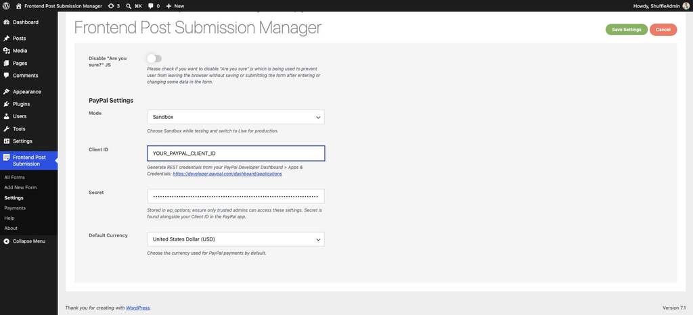This screenshot has height=315, width=693.
Task: Focus the Secret password field
Action: (236, 196)
